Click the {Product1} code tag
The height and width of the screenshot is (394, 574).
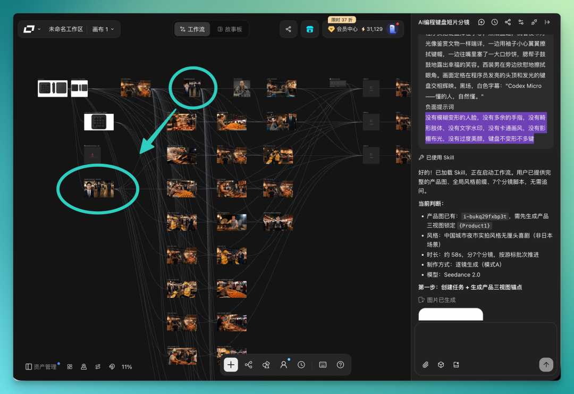pyautogui.click(x=475, y=225)
